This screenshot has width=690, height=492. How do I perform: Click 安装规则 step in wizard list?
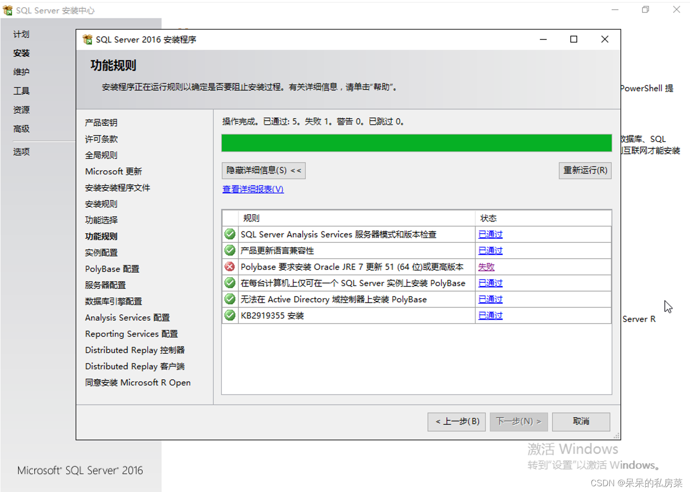point(101,204)
